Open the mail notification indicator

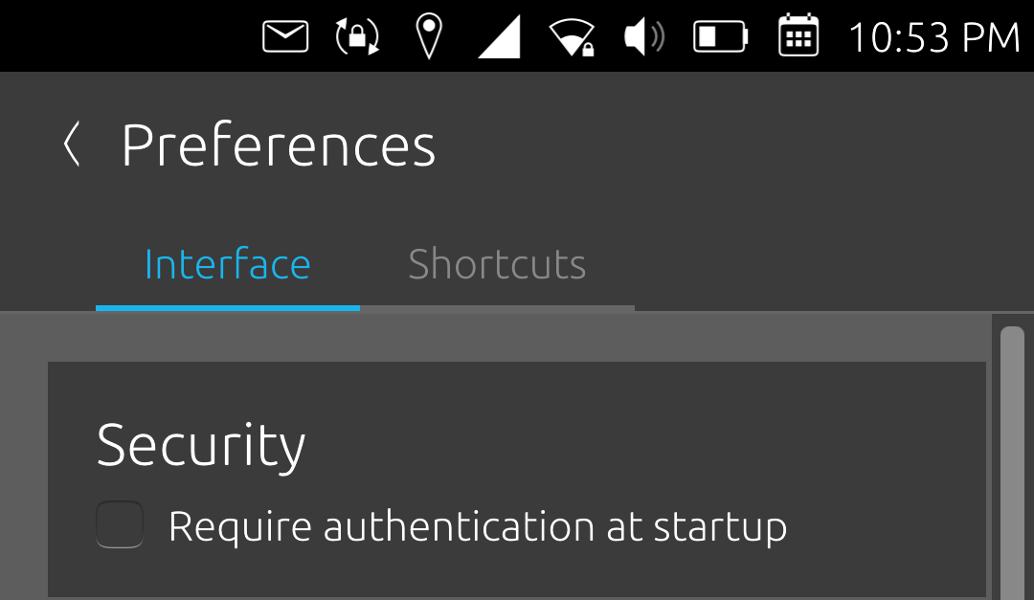(x=285, y=37)
